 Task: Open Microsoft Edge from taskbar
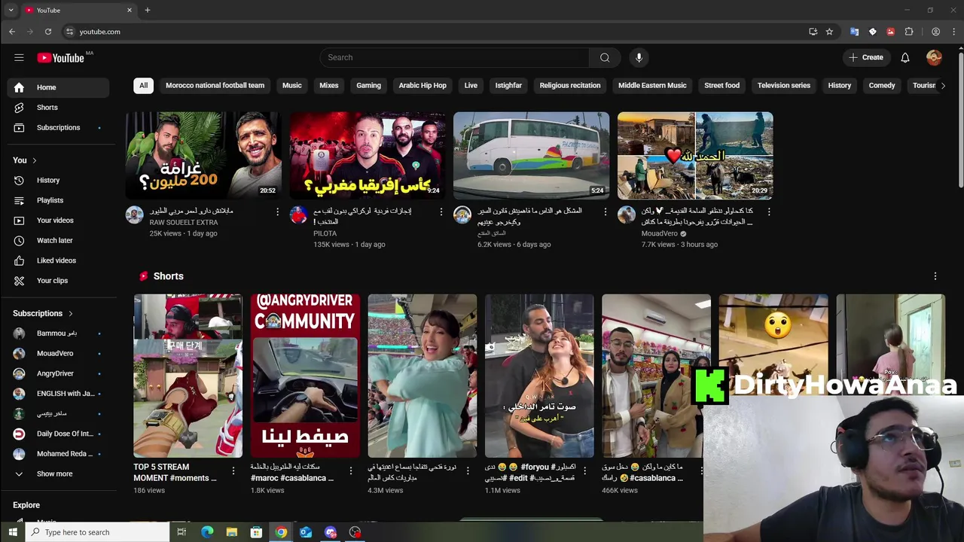(x=207, y=532)
